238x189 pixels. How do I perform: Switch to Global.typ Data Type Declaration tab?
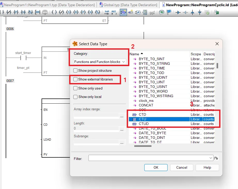[x=128, y=5]
